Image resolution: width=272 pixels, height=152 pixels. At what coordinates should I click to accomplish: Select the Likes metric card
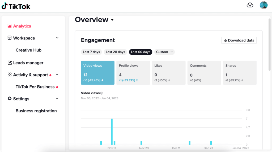[169, 73]
